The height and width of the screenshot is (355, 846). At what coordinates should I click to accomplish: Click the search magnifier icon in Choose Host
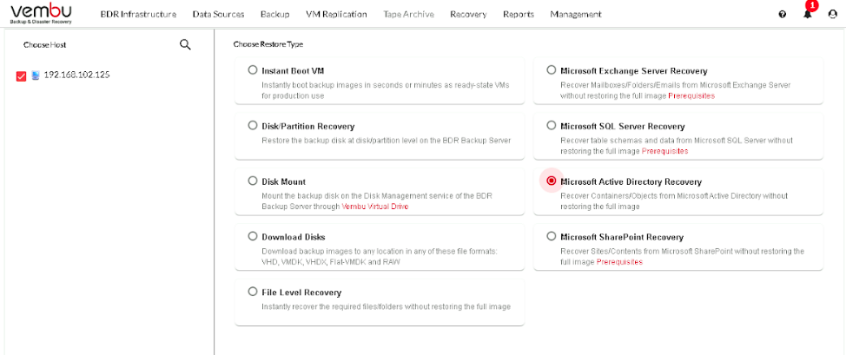[185, 45]
